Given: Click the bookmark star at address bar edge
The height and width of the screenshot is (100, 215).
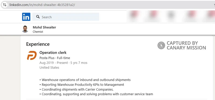Looking at the screenshot, I should click(214, 5).
